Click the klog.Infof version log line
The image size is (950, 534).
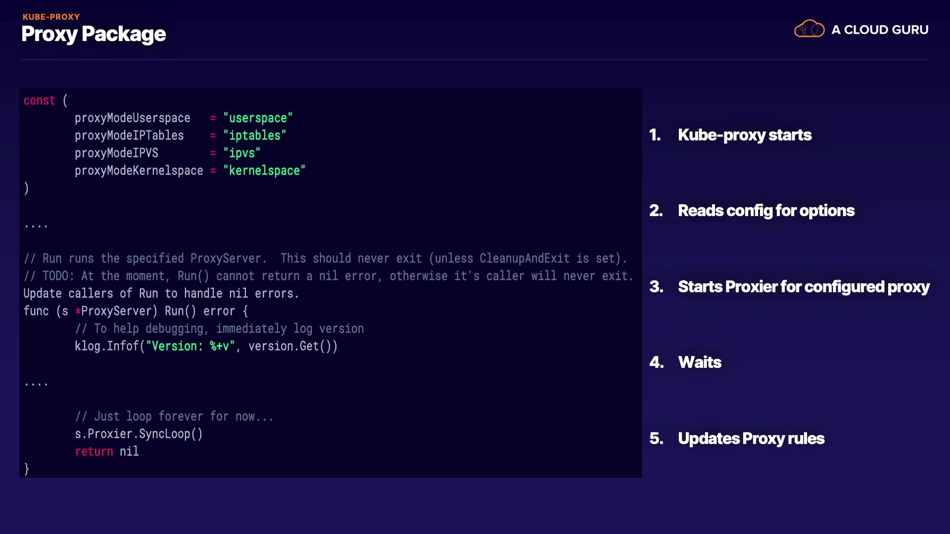click(x=206, y=346)
